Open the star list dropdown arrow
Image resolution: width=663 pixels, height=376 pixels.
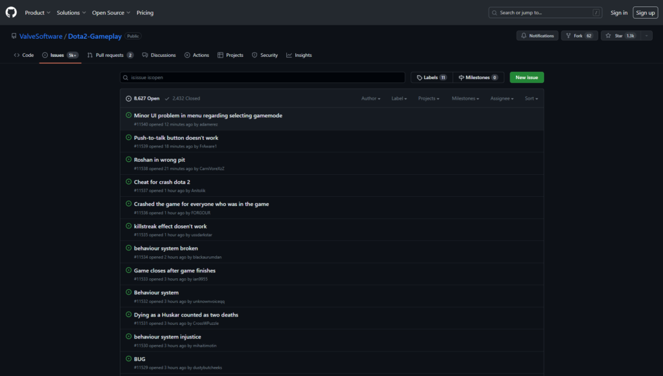[646, 36]
